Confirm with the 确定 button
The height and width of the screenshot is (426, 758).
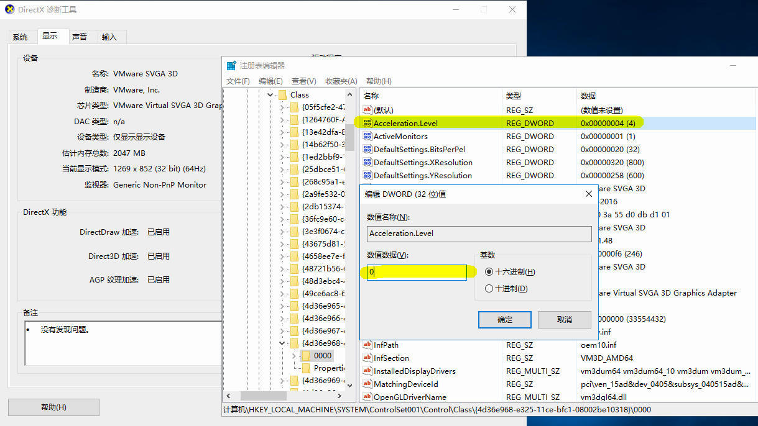(505, 319)
